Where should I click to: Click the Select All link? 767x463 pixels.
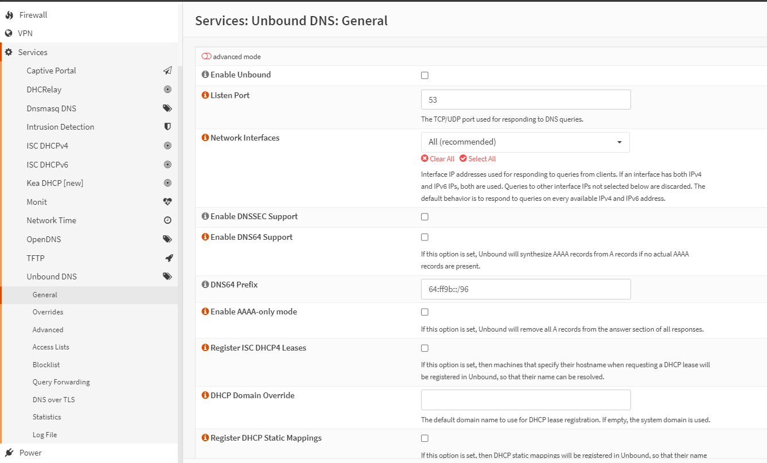click(x=478, y=159)
